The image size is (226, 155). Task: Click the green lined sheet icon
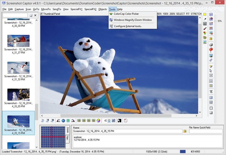click(68, 121)
